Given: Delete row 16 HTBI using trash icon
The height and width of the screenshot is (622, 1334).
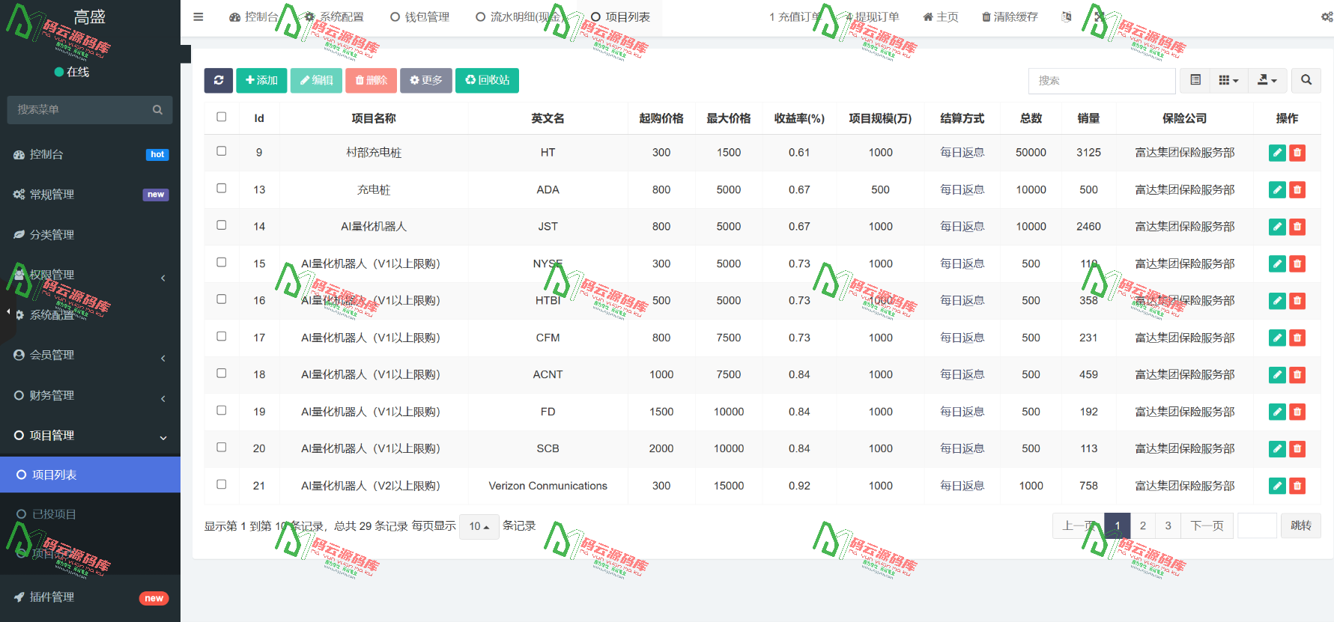Looking at the screenshot, I should pos(1297,301).
